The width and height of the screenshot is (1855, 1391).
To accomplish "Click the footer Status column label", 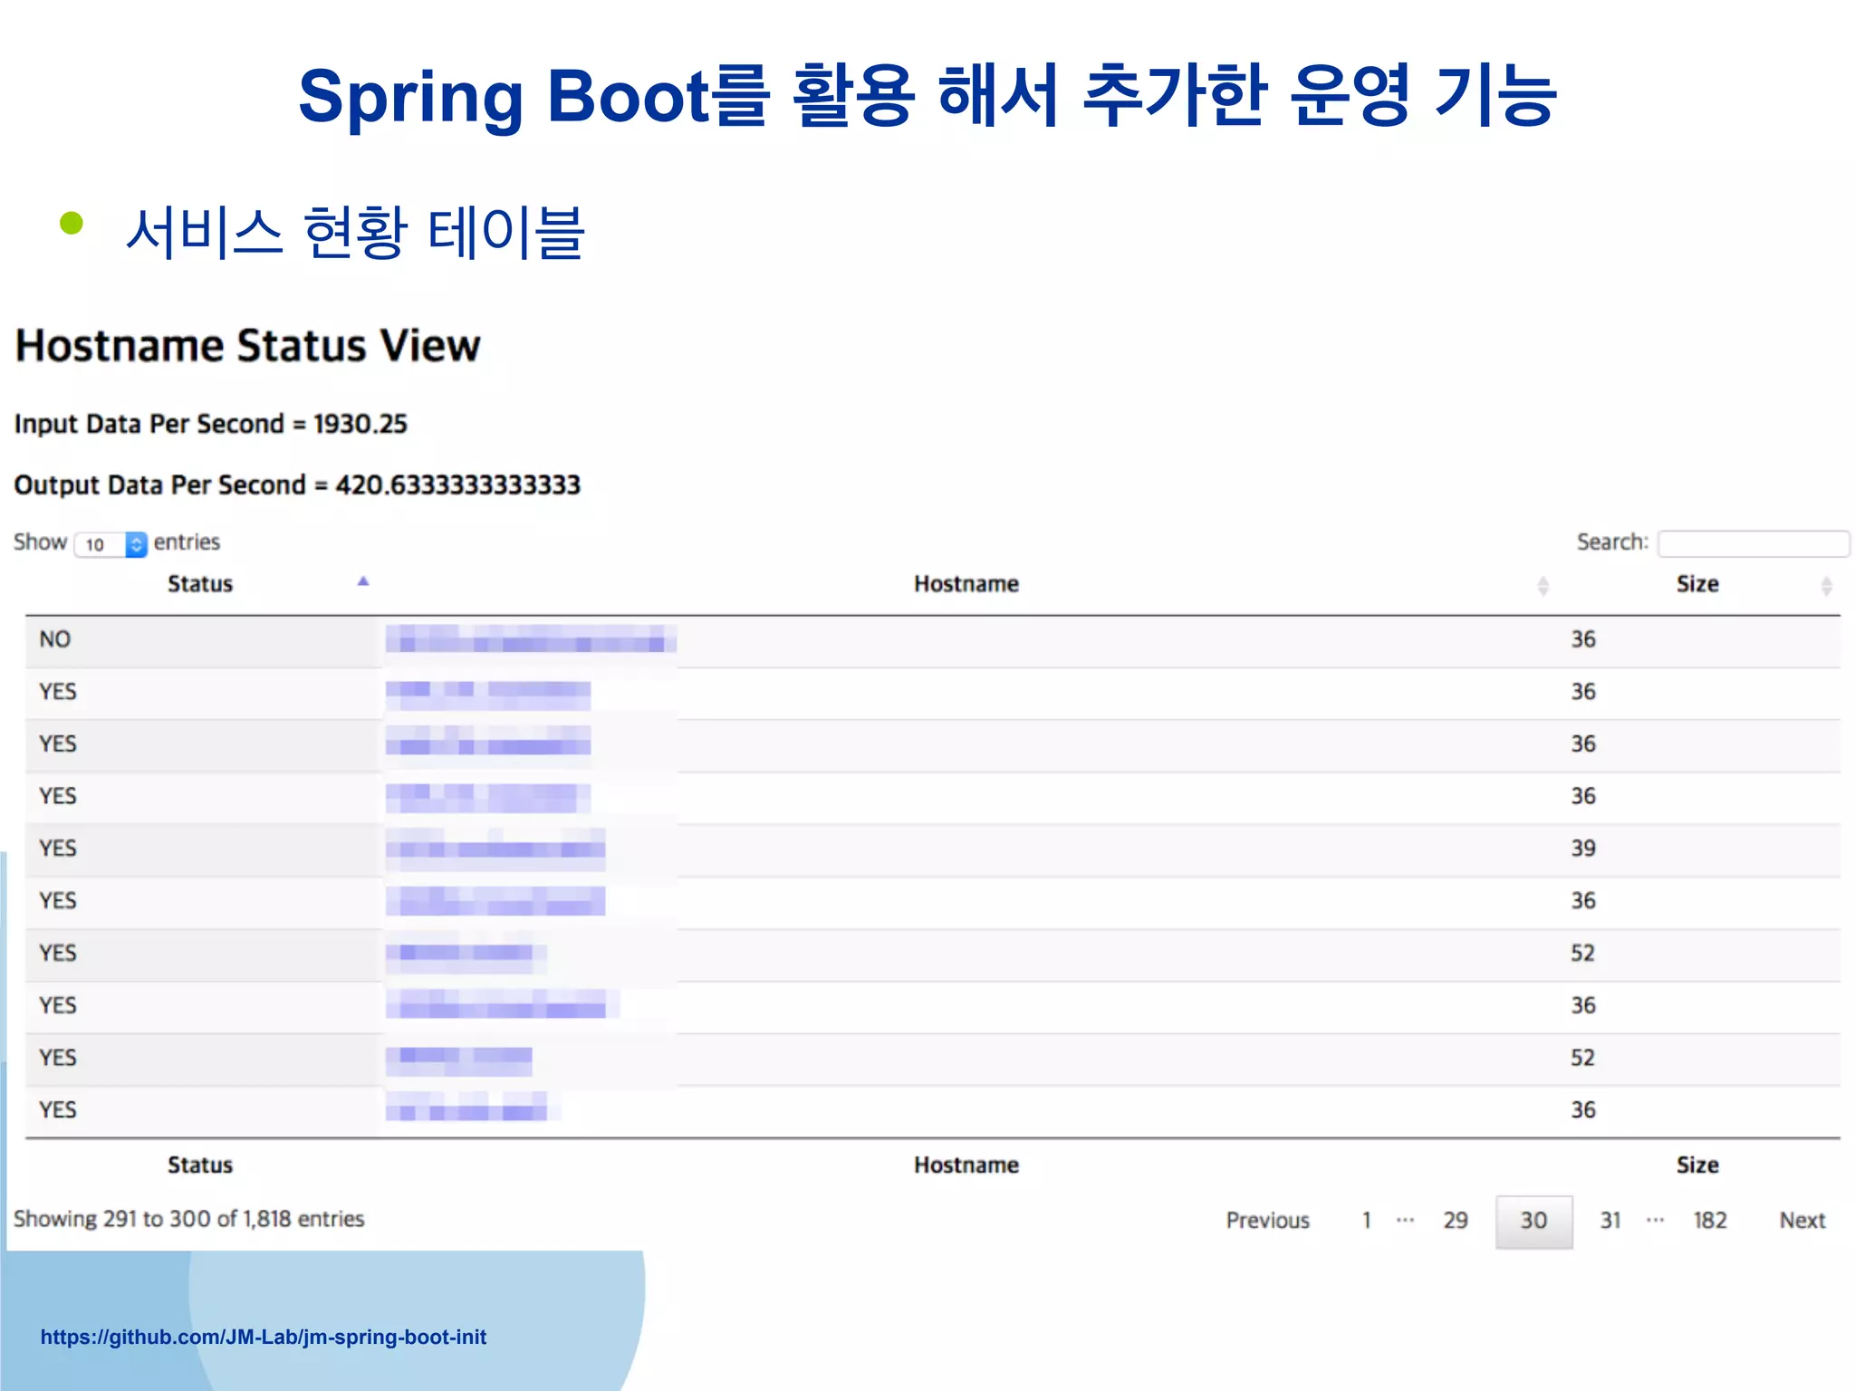I will 200,1165.
